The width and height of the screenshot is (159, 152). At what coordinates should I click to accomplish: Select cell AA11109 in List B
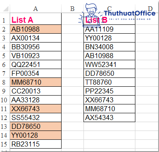pyautogui.click(x=110, y=29)
